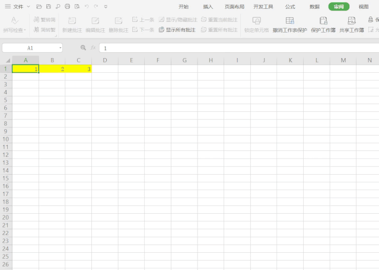Viewport: 379px width, 270px height.
Task: Open the 文件 menu dropdown arrow
Action: click(x=28, y=7)
